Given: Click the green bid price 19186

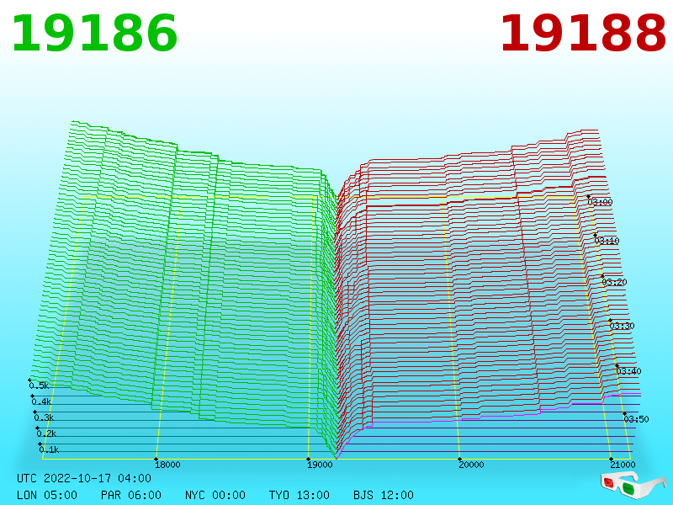Looking at the screenshot, I should 94,34.
